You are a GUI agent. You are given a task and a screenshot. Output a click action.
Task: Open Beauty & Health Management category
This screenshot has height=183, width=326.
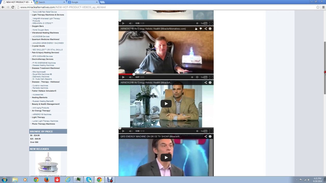46,104
